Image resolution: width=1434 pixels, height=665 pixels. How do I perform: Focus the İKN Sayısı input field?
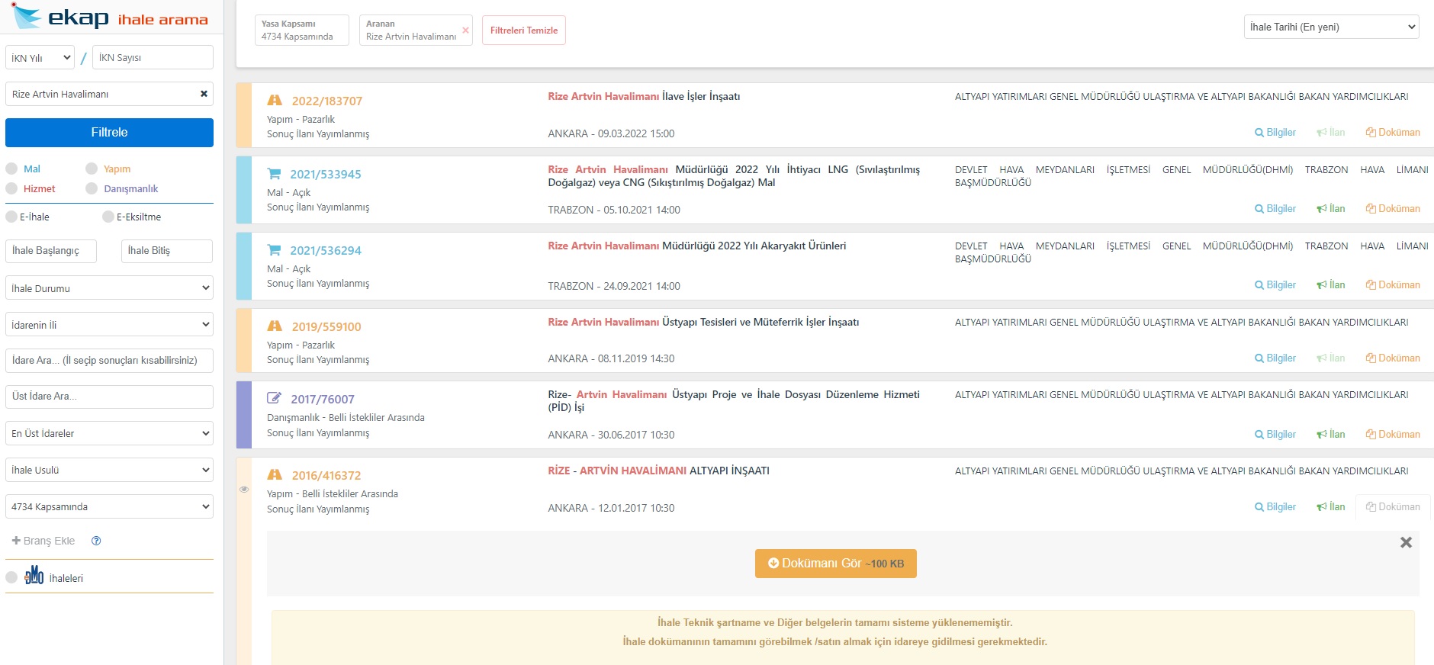pyautogui.click(x=153, y=57)
